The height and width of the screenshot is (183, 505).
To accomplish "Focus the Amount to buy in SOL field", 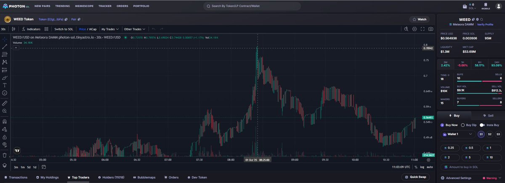I will 471,167.
